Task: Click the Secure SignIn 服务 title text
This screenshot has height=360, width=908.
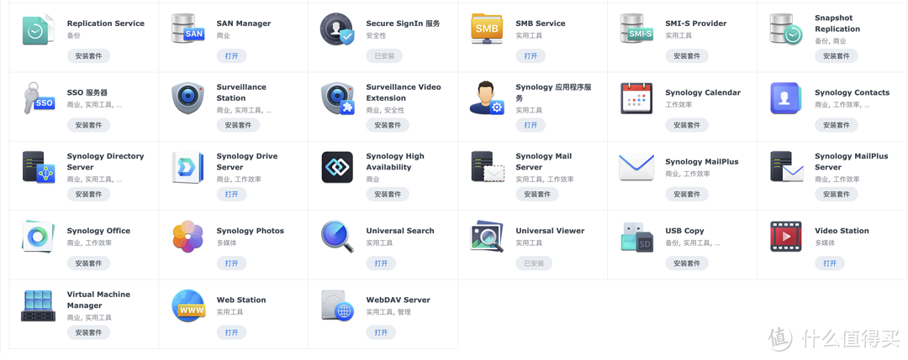Action: click(x=403, y=23)
